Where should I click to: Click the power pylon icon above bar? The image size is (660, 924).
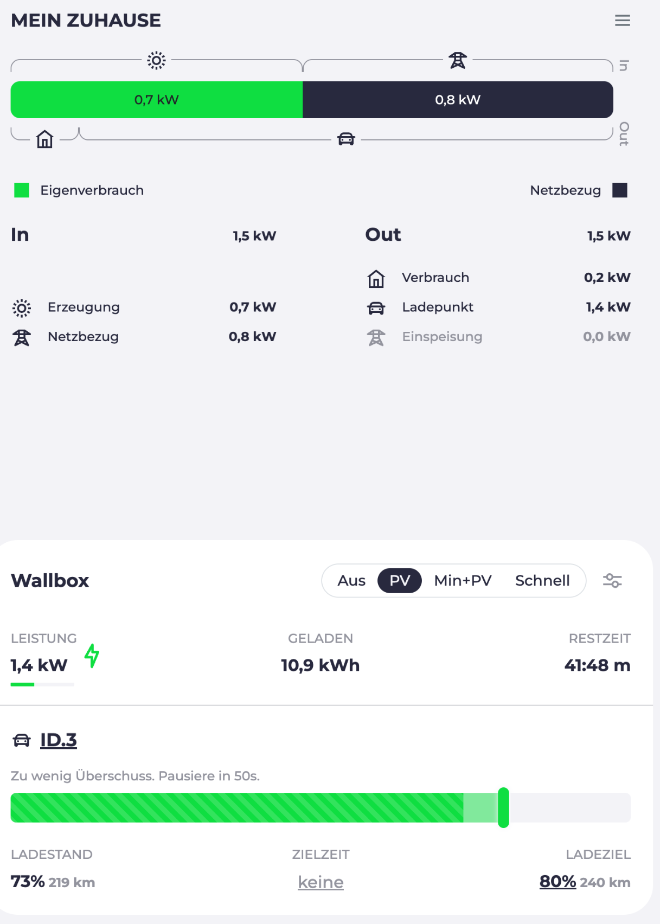[458, 60]
